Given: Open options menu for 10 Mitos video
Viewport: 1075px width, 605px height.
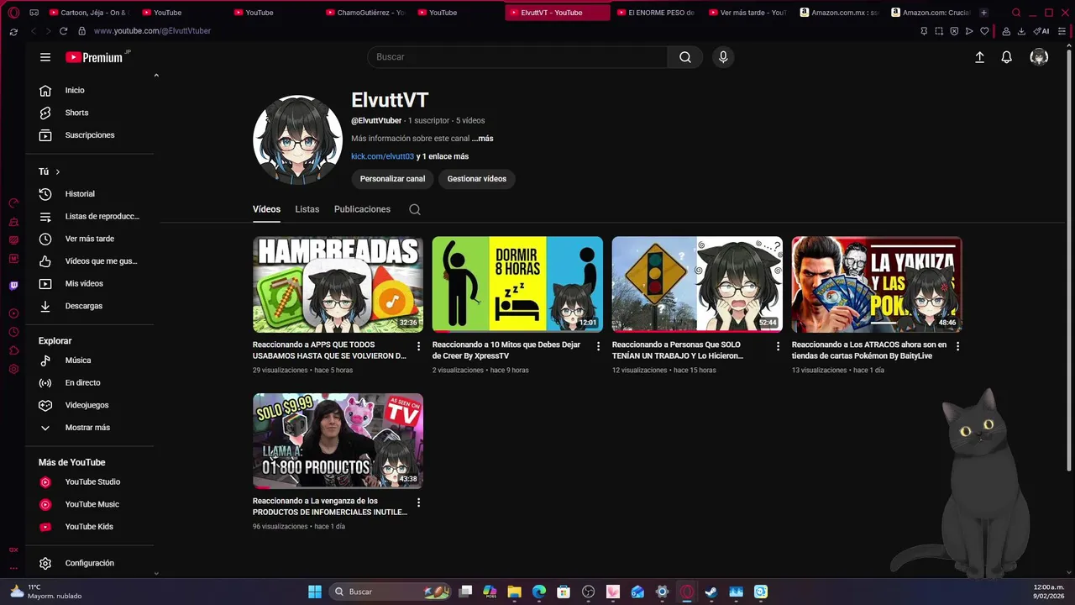Looking at the screenshot, I should tap(598, 346).
